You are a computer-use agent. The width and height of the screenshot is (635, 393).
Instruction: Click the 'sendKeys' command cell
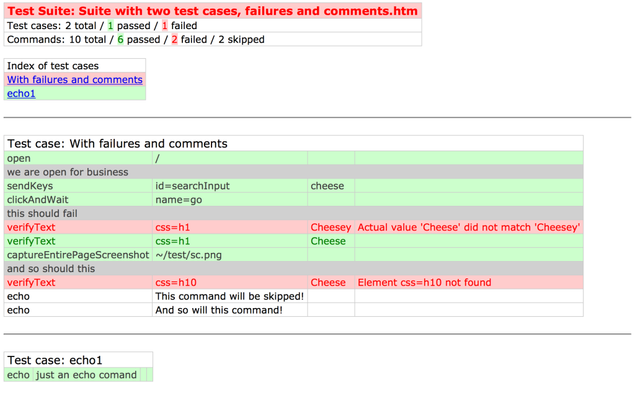coord(78,186)
